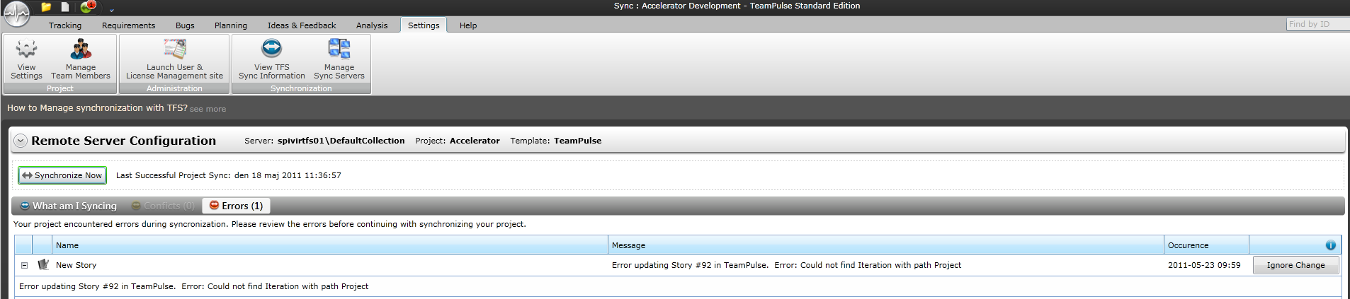This screenshot has width=1350, height=299.
Task: Click the 'see more' help link
Action: pyautogui.click(x=208, y=109)
